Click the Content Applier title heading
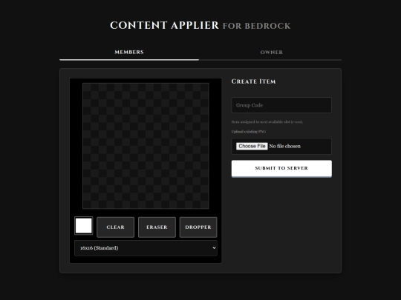 [x=200, y=25]
